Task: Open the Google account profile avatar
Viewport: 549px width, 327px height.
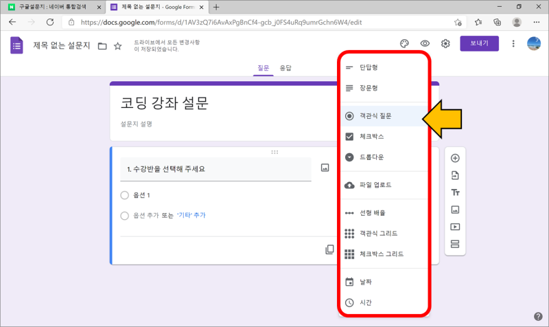Action: 534,43
